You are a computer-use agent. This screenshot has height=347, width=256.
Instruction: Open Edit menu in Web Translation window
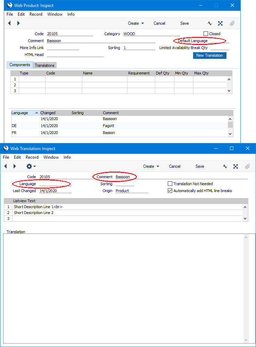[17, 157]
